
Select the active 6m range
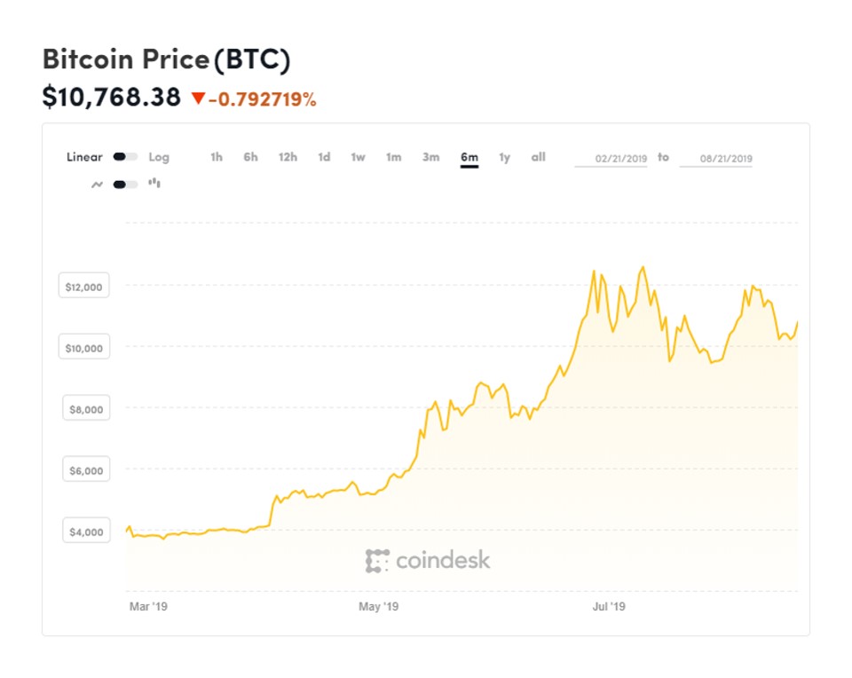(469, 158)
